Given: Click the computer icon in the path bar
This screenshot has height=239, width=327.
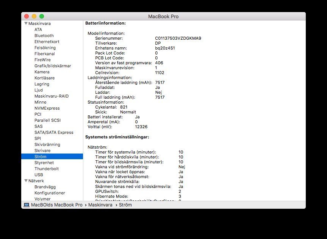Looking at the screenshot, I should pos(26,205).
